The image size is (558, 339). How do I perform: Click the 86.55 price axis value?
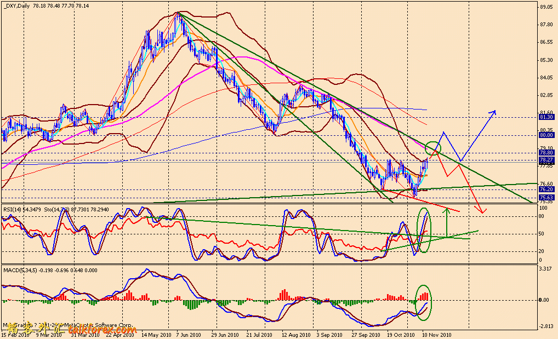[x=546, y=42]
